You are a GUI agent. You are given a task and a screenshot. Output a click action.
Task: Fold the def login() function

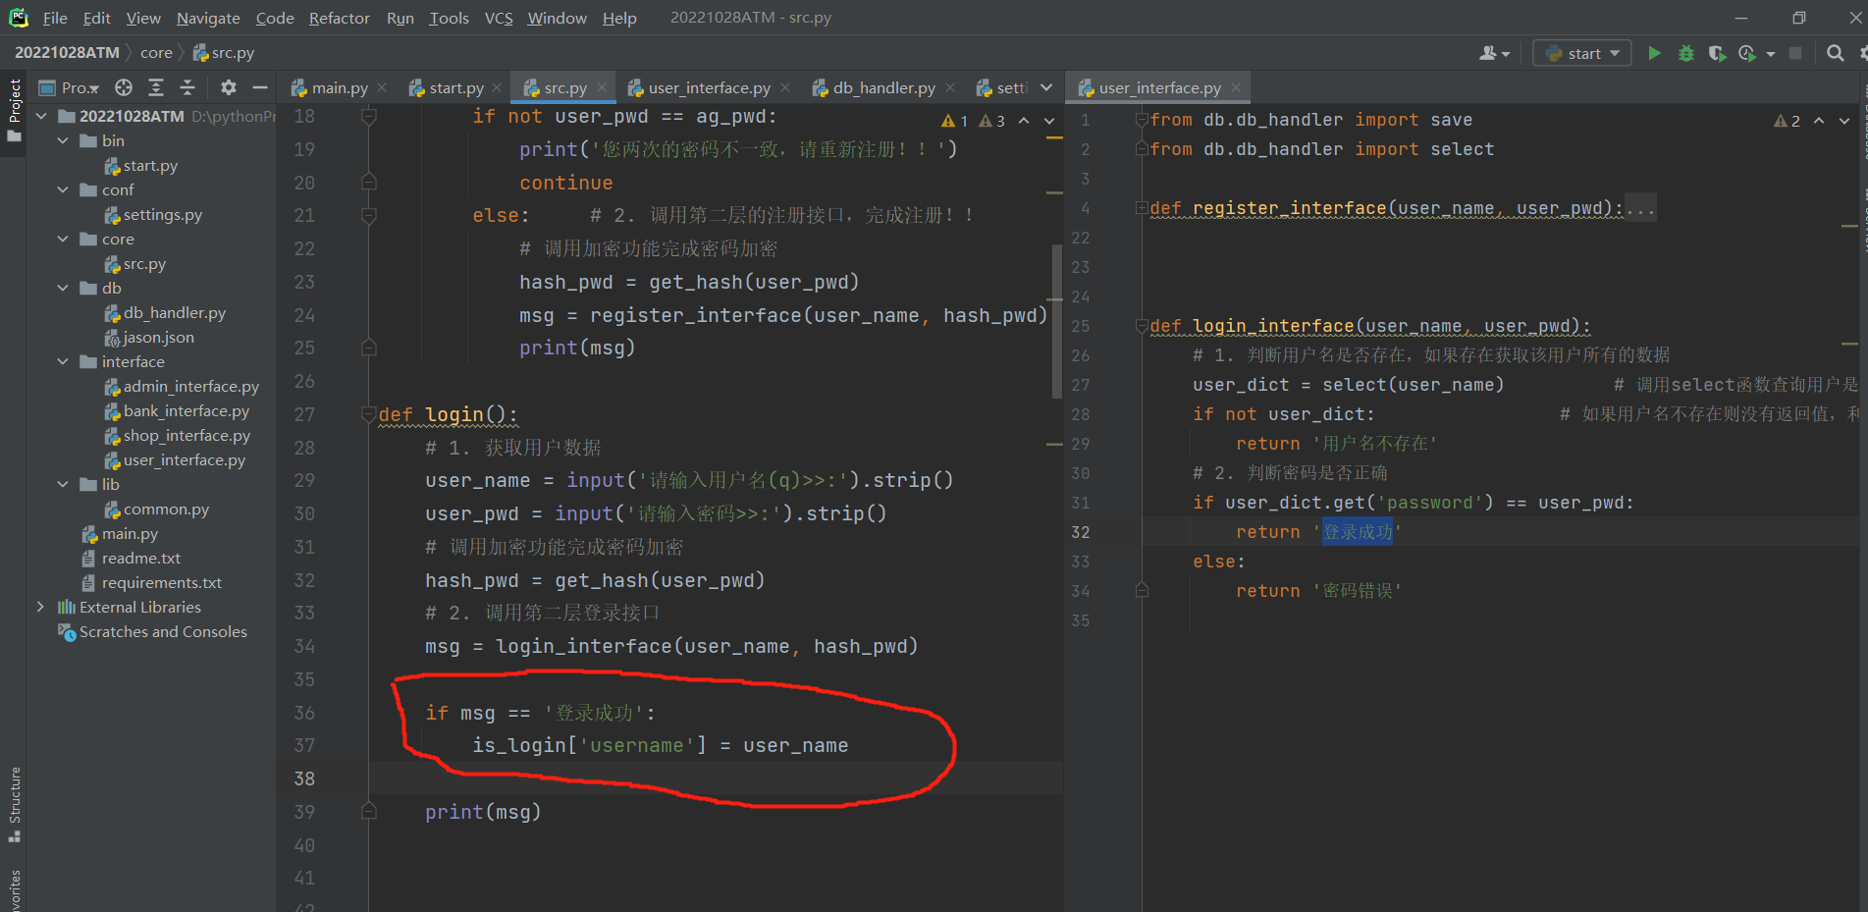pos(369,414)
